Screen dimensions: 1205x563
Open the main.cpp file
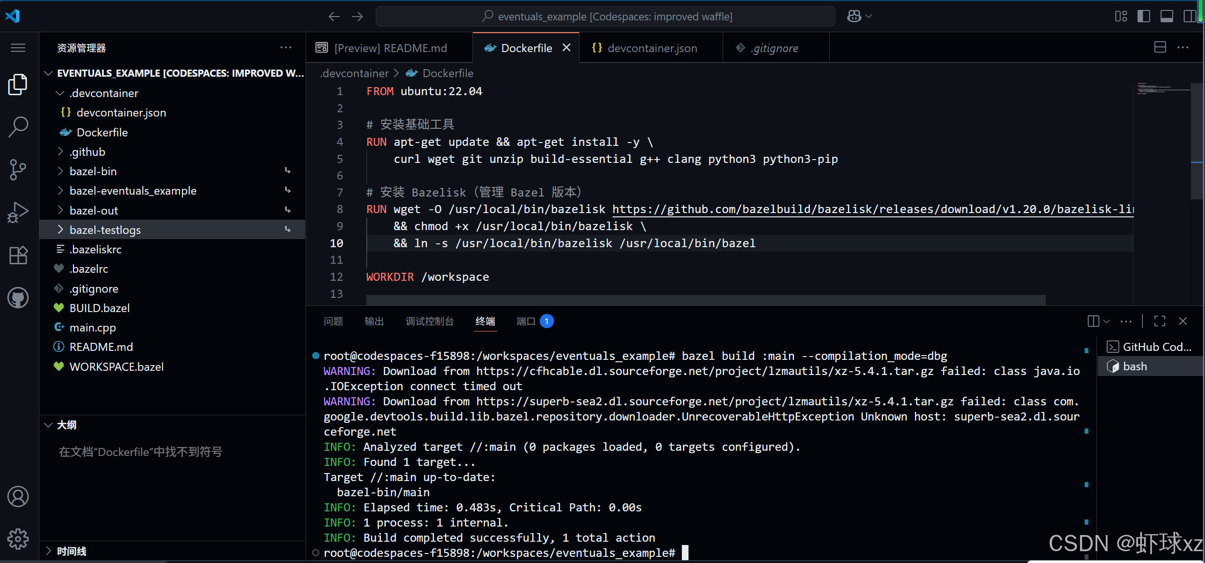pyautogui.click(x=173, y=328)
